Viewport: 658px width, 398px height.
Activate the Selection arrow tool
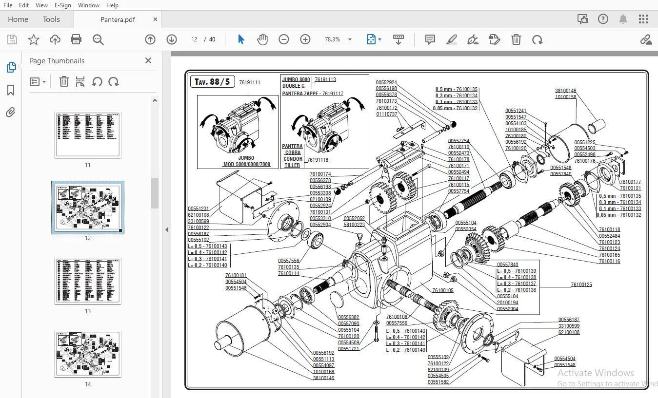click(x=241, y=39)
